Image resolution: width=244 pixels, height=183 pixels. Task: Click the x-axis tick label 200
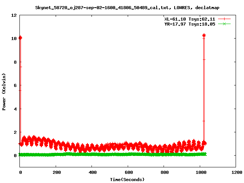[56, 172]
